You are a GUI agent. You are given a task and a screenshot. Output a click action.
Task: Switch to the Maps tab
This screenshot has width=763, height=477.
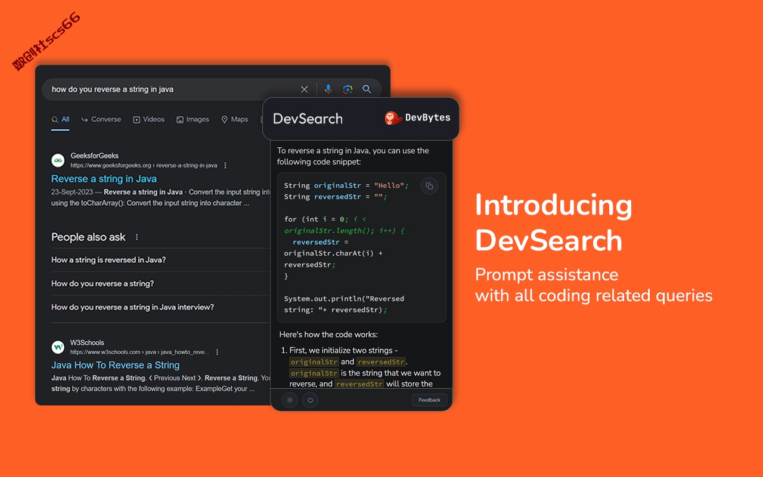[235, 119]
